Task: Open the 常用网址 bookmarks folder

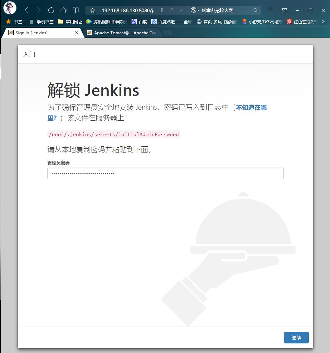Action: click(x=70, y=22)
